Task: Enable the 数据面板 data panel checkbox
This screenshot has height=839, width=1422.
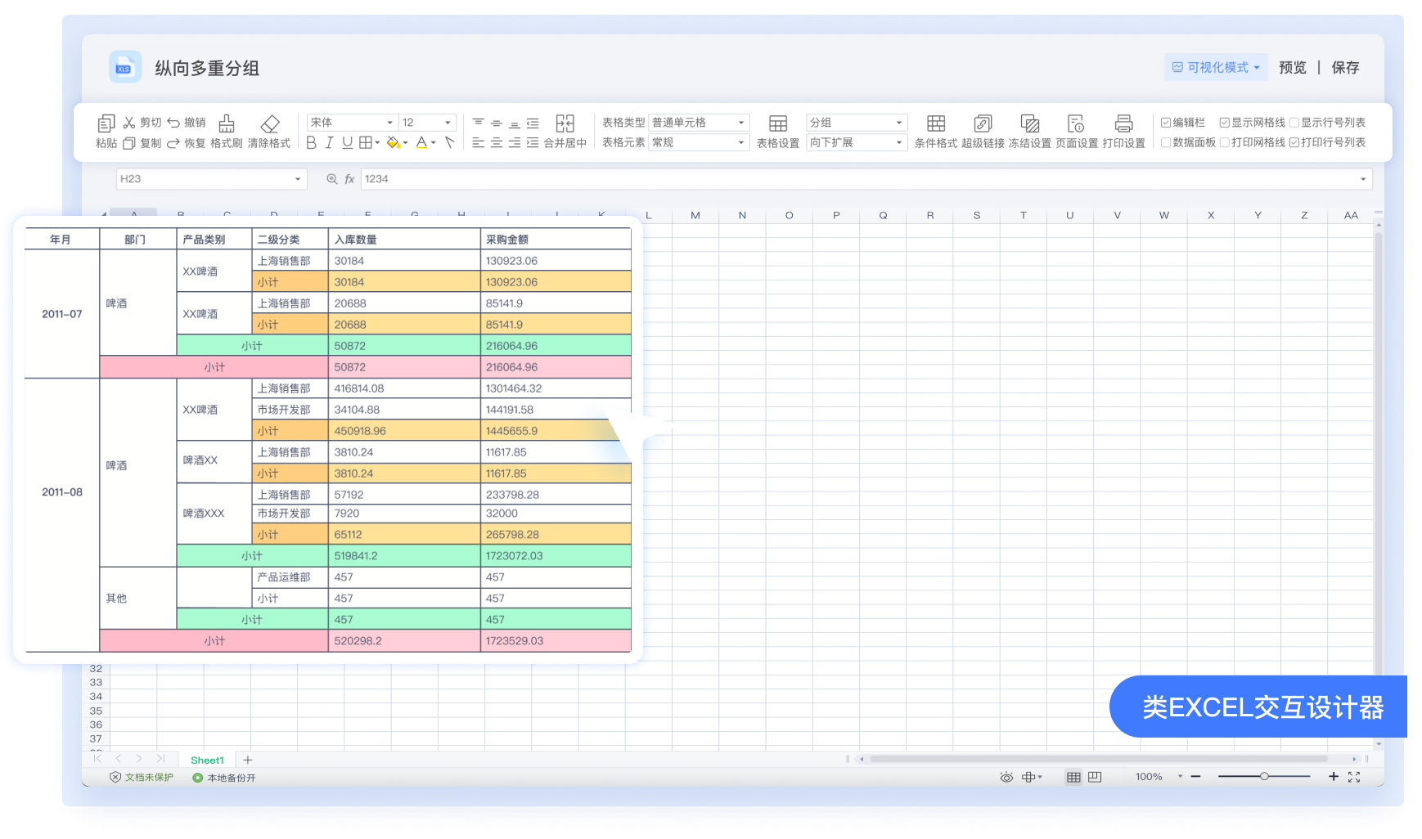Action: coord(1166,142)
